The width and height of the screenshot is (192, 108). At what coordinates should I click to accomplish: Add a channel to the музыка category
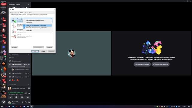tap(29, 85)
